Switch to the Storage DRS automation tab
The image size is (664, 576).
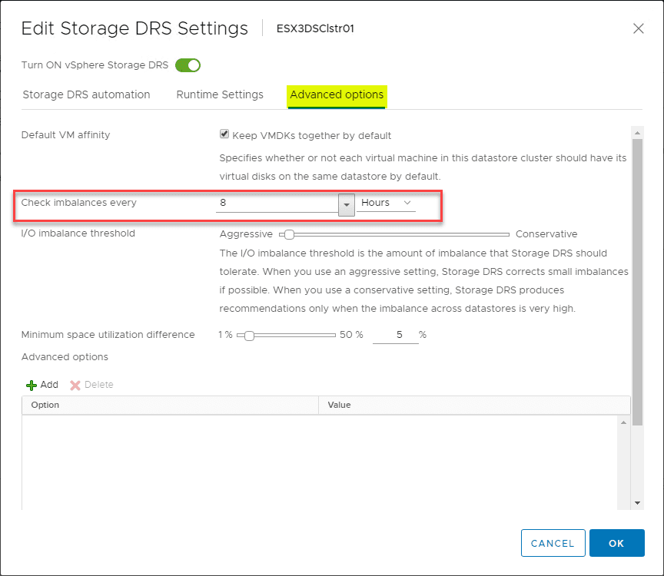pos(86,94)
